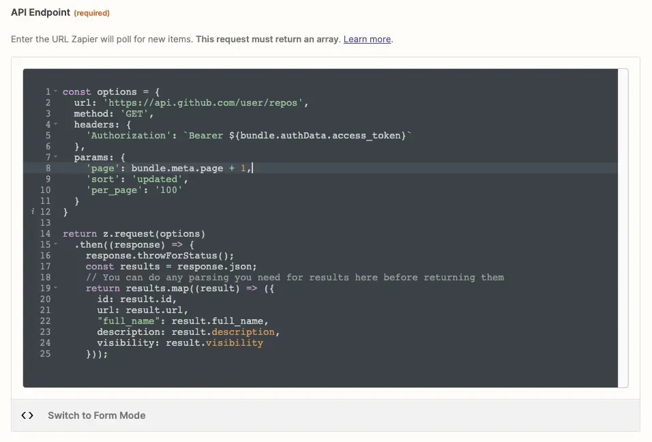Click the orange description property on line 23
The width and height of the screenshot is (652, 442).
[x=243, y=331]
